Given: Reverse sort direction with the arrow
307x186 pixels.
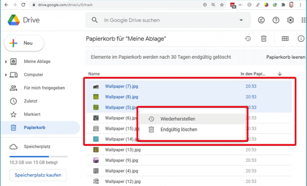Looking at the screenshot, I should (280, 74).
